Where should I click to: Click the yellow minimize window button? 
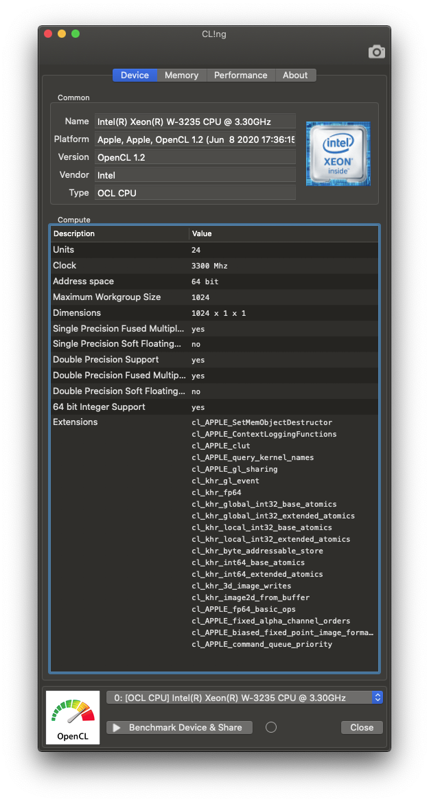coord(62,34)
